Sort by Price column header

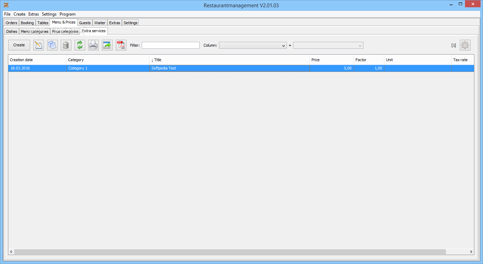[x=332, y=60]
